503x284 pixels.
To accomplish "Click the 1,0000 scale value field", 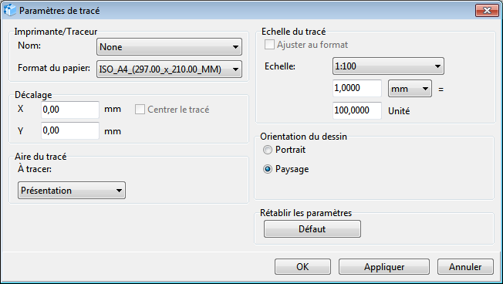I will coord(357,88).
